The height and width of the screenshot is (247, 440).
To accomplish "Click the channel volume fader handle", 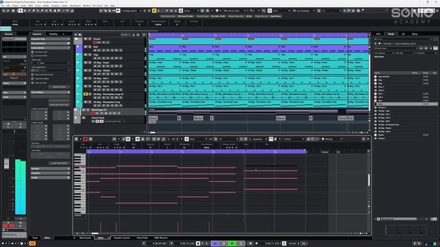I will tap(6, 163).
